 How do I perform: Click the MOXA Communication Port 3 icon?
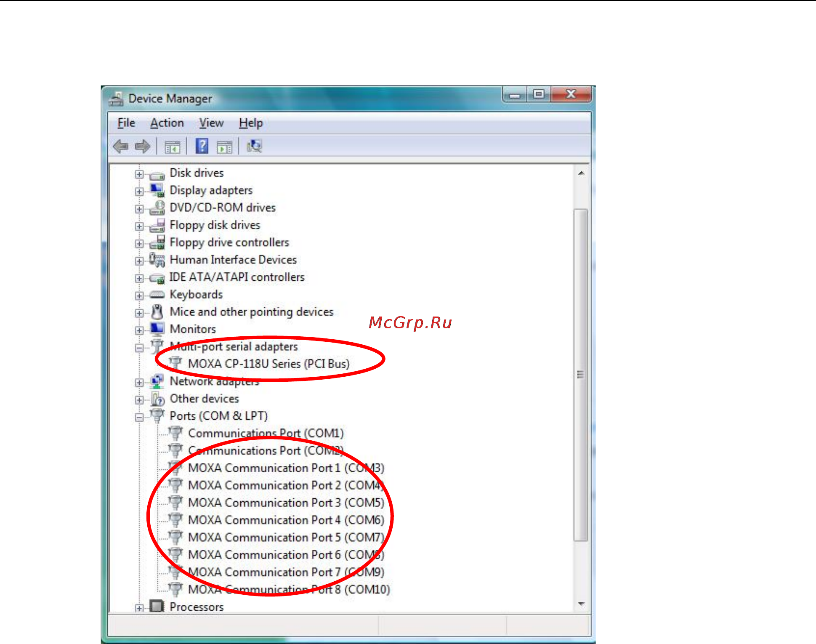175,503
